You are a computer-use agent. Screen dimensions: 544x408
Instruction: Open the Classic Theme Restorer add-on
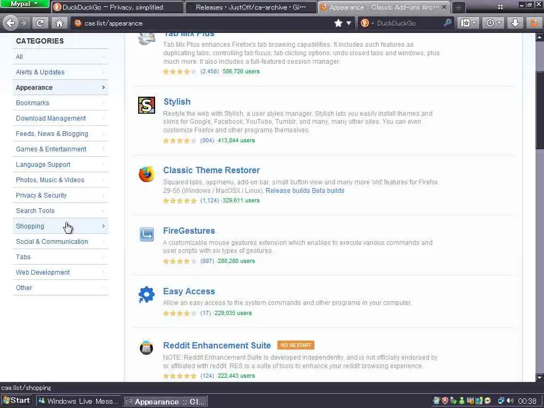[211, 170]
